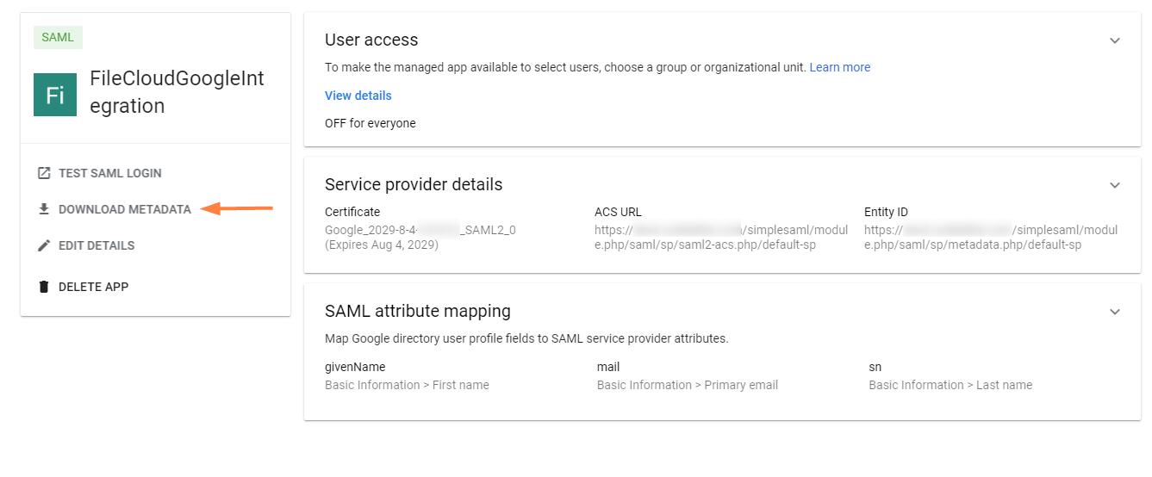
Task: Open the View details link
Action: click(358, 96)
